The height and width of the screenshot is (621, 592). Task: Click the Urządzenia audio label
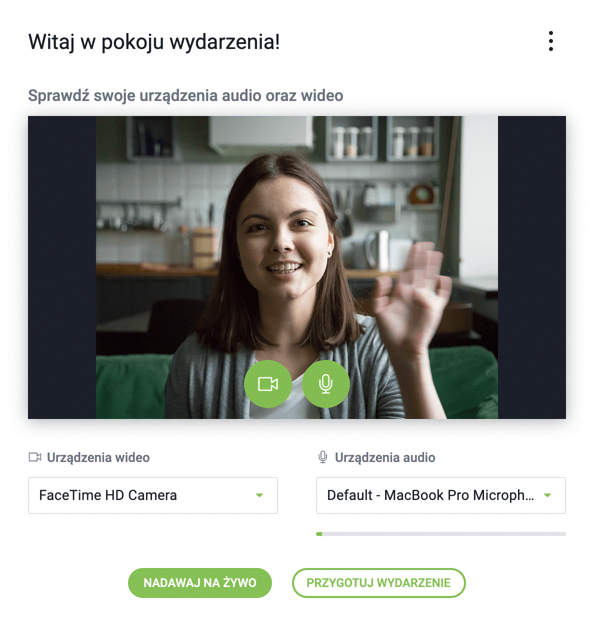pos(385,457)
